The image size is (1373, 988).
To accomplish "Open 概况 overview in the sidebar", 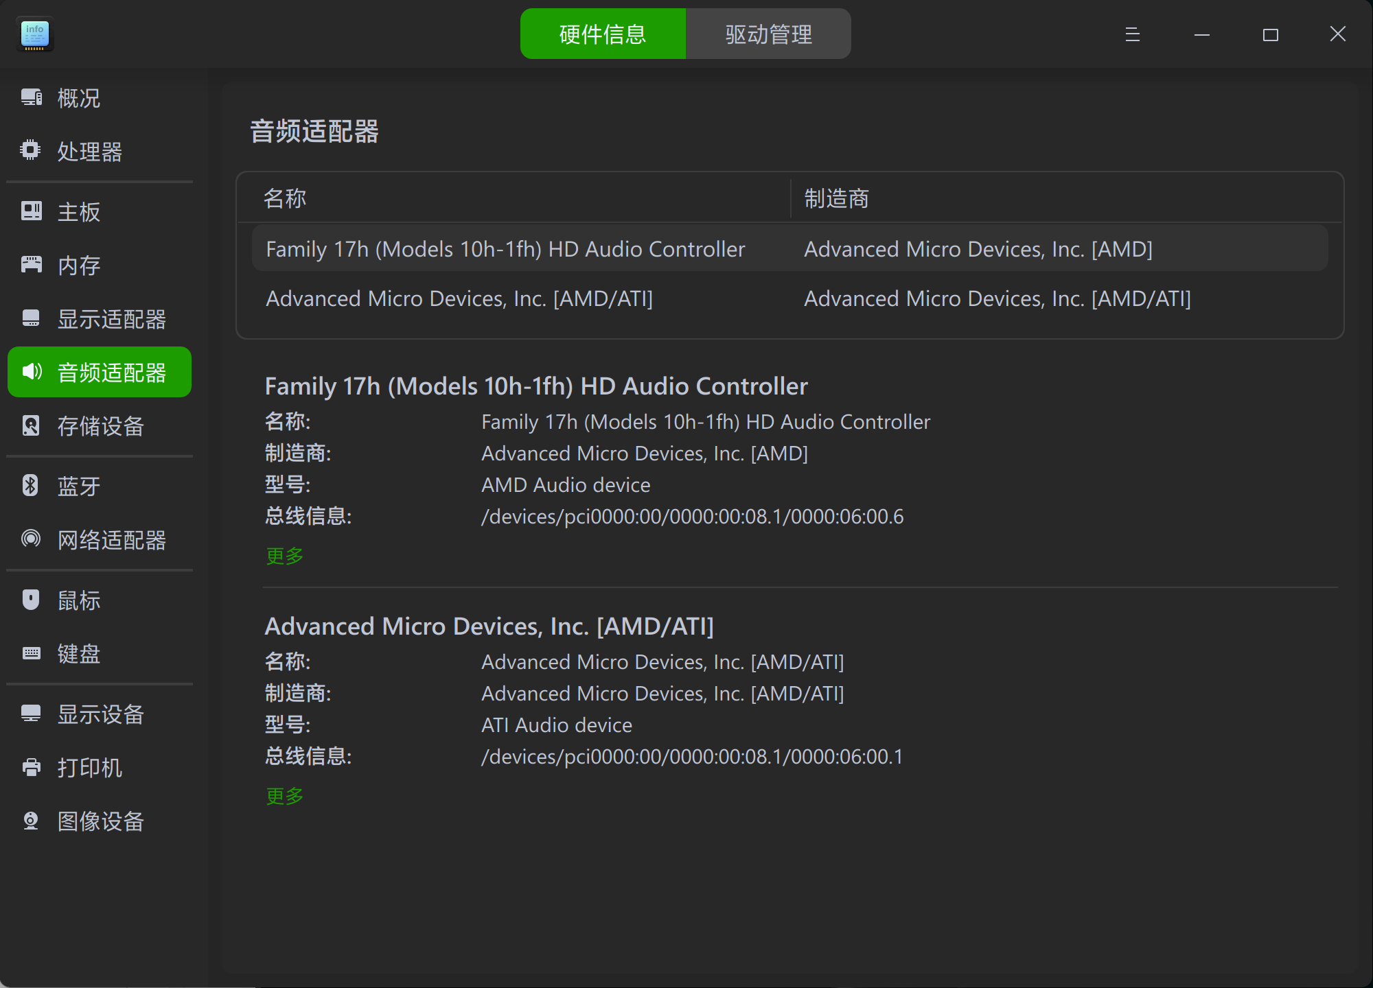I will (x=78, y=98).
